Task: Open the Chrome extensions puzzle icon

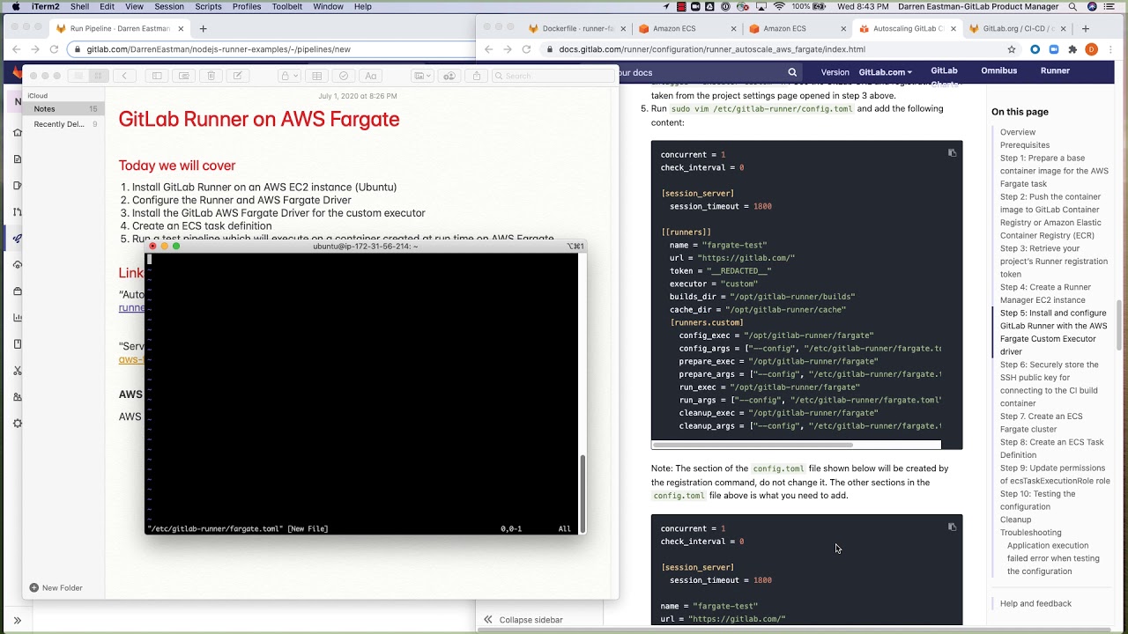Action: coord(1072,49)
